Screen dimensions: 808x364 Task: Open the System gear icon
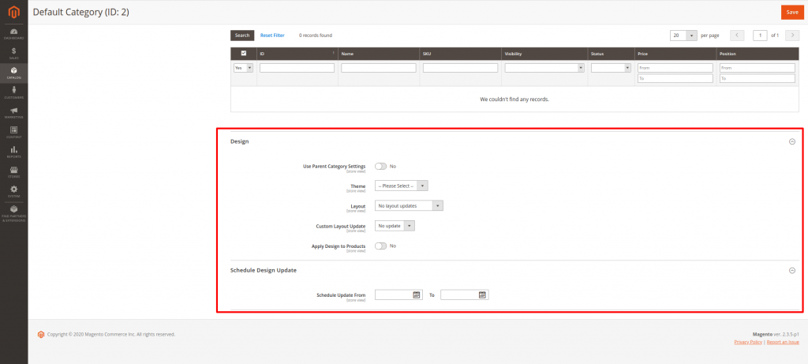(x=13, y=190)
